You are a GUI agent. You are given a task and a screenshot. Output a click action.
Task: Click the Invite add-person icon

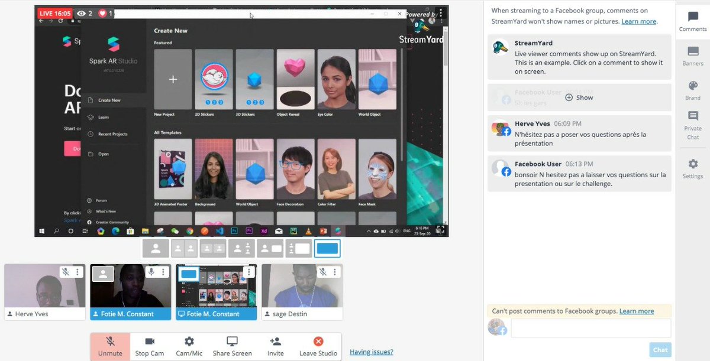275,342
